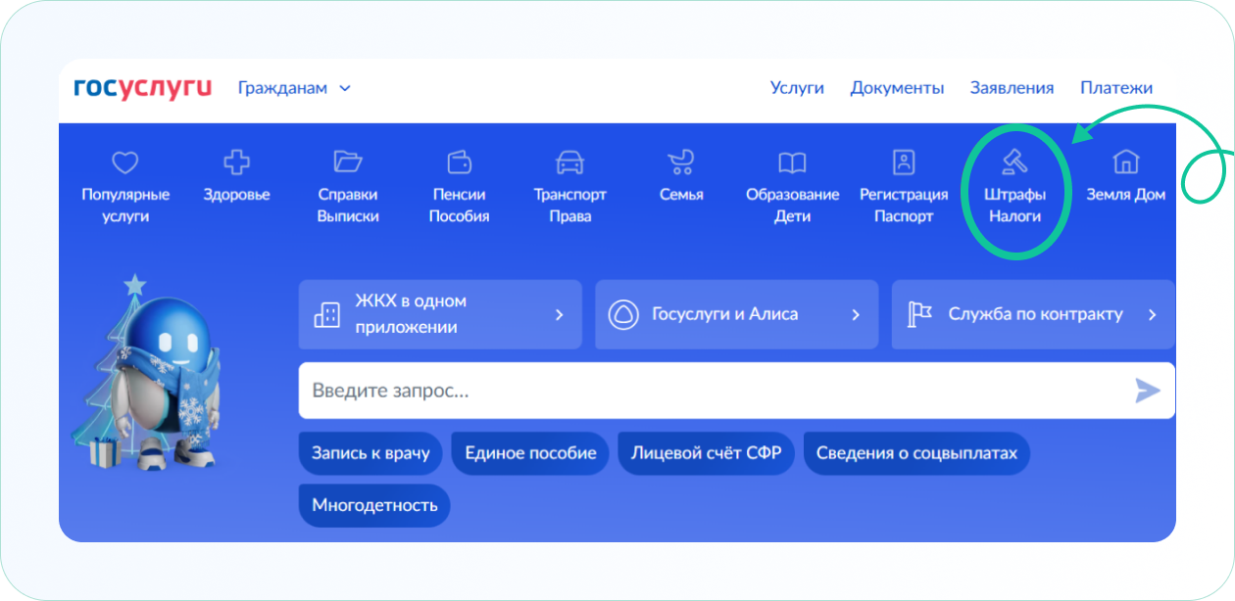Screen dimensions: 1235x601
Task: Click the buildings icon on the ЖКХ banner
Action: tap(326, 314)
